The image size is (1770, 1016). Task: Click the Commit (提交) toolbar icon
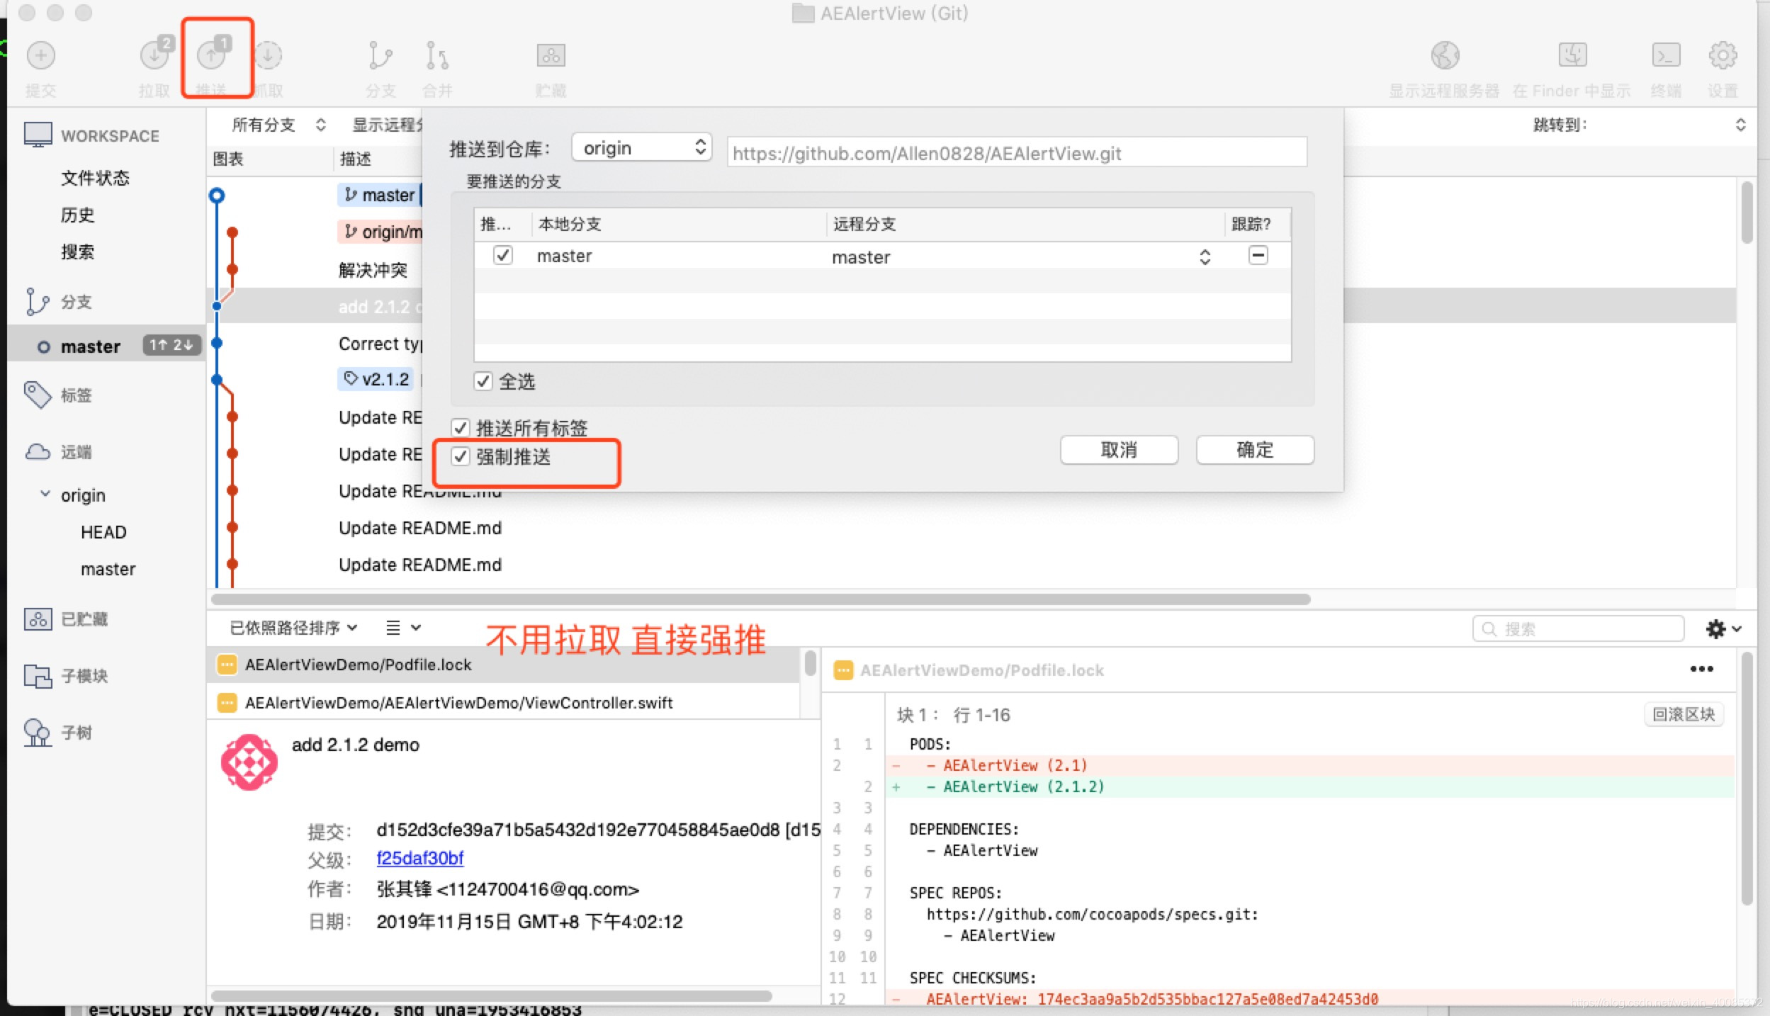[40, 56]
